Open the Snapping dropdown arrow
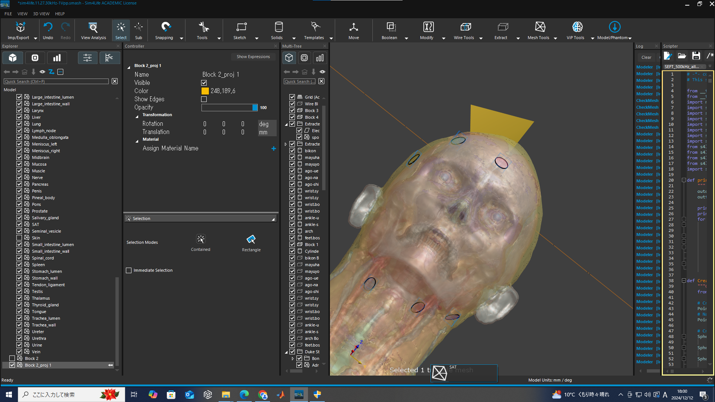 pos(181,38)
